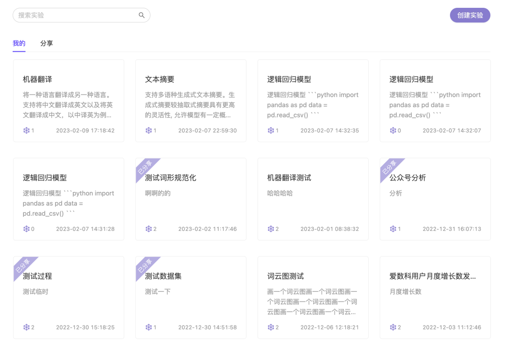The height and width of the screenshot is (344, 526).
Task: Open the 逻辑回归模型 card dated 2023-02-07 14:32:35
Action: pos(313,101)
